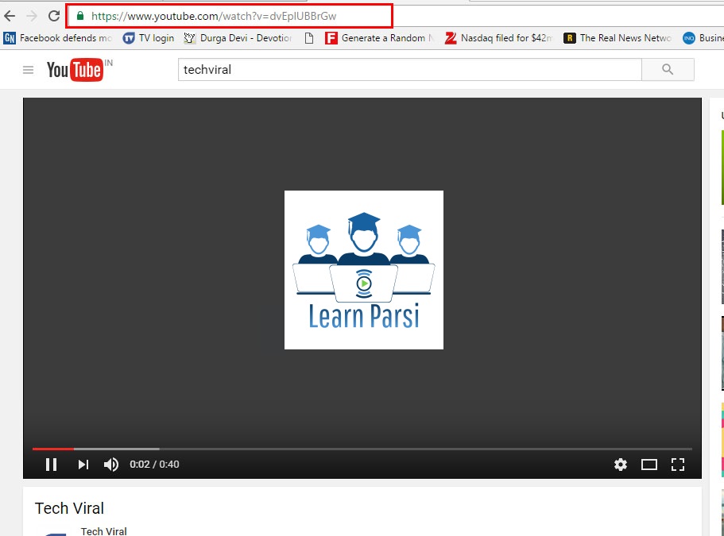Open the 'Facebook defends' bookmark
This screenshot has width=724, height=536.
tap(58, 38)
